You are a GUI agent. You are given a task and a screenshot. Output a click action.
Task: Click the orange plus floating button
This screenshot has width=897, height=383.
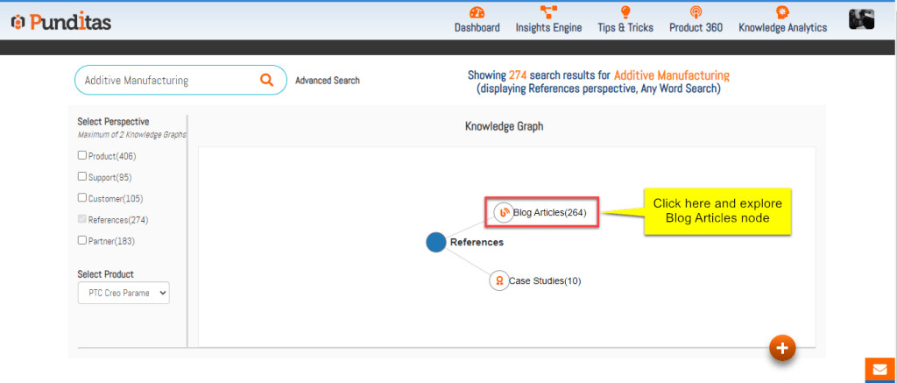[782, 348]
